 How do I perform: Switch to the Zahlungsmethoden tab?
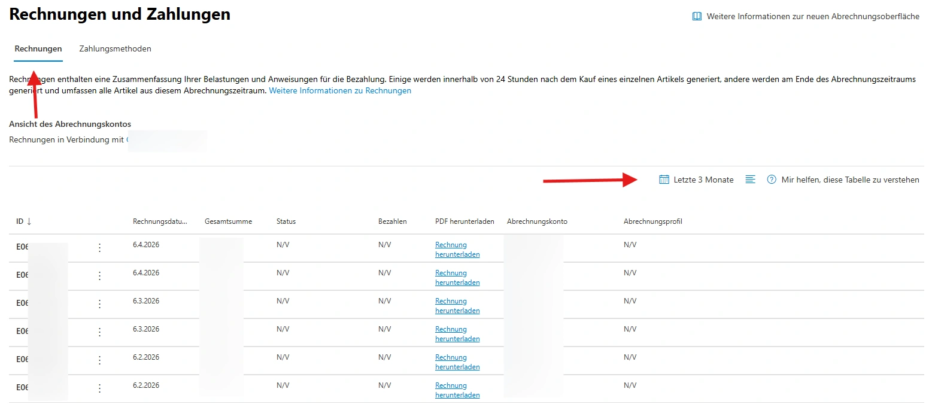[115, 49]
